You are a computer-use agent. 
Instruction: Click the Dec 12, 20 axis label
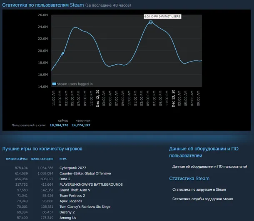(97, 98)
